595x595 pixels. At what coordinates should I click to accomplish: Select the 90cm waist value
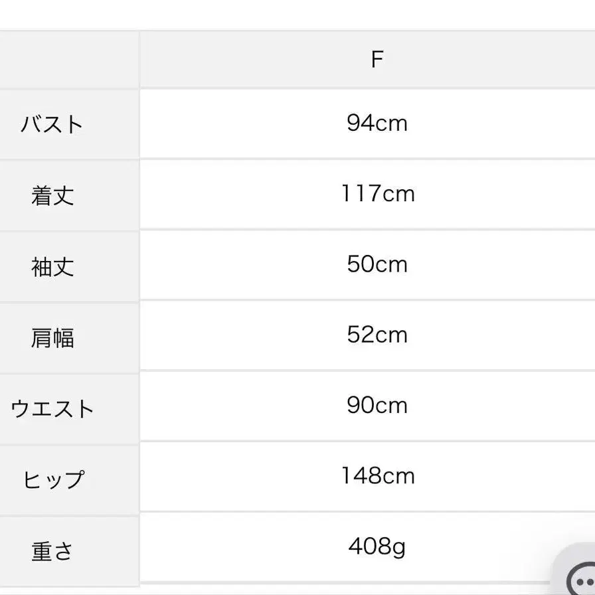click(377, 405)
